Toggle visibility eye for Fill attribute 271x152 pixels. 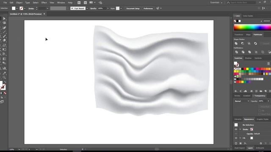point(236,138)
